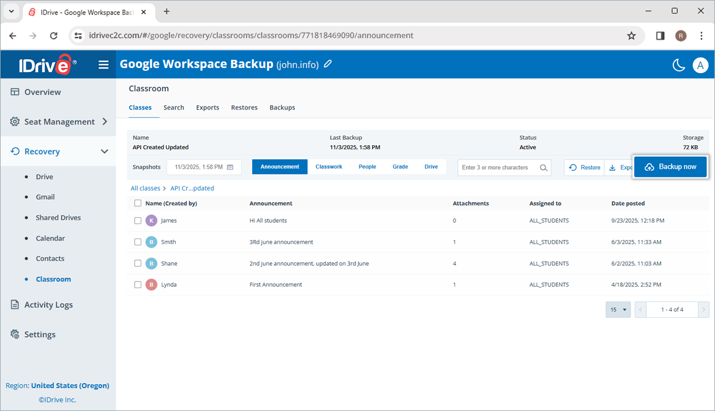Open the profile avatar menu

click(x=700, y=65)
